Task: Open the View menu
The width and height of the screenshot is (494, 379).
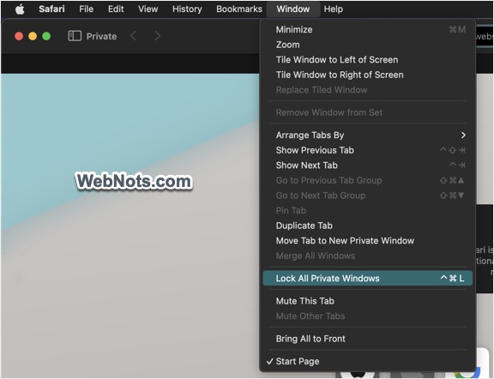Action: coord(148,9)
